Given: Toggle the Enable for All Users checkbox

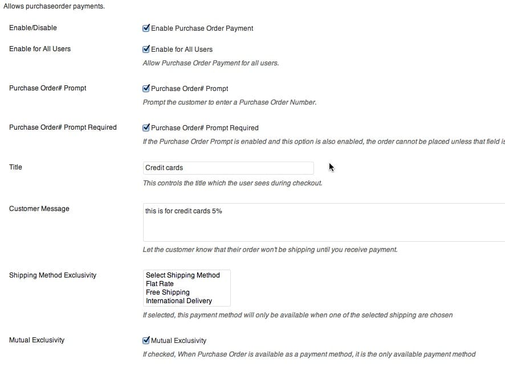Looking at the screenshot, I should tap(146, 49).
